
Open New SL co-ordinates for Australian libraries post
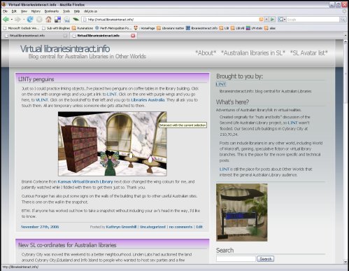(67, 245)
